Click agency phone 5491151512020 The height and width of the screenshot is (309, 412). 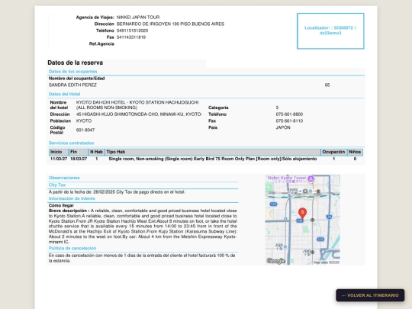point(132,31)
